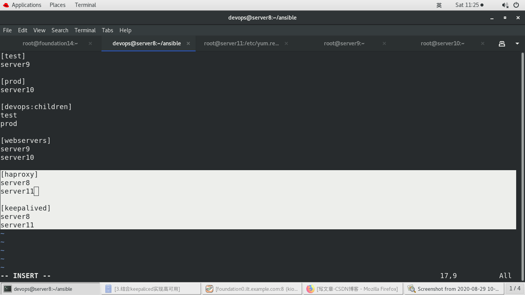The width and height of the screenshot is (525, 295).
Task: Open the Places menu
Action: coord(57,5)
